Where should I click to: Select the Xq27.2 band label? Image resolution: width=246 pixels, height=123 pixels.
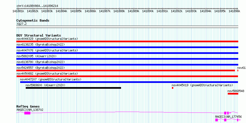pos(22,24)
